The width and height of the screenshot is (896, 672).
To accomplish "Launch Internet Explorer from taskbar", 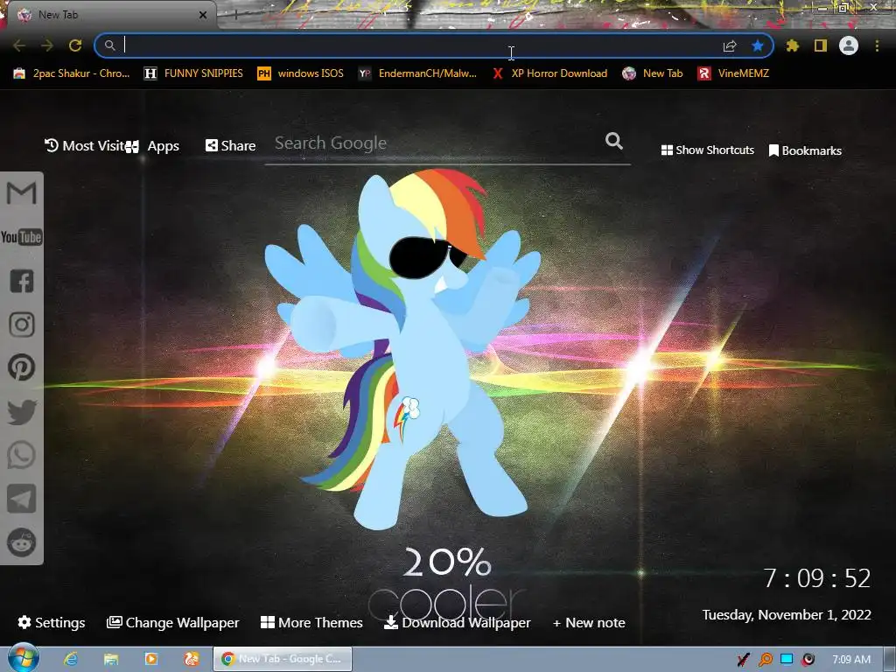I will pyautogui.click(x=71, y=660).
